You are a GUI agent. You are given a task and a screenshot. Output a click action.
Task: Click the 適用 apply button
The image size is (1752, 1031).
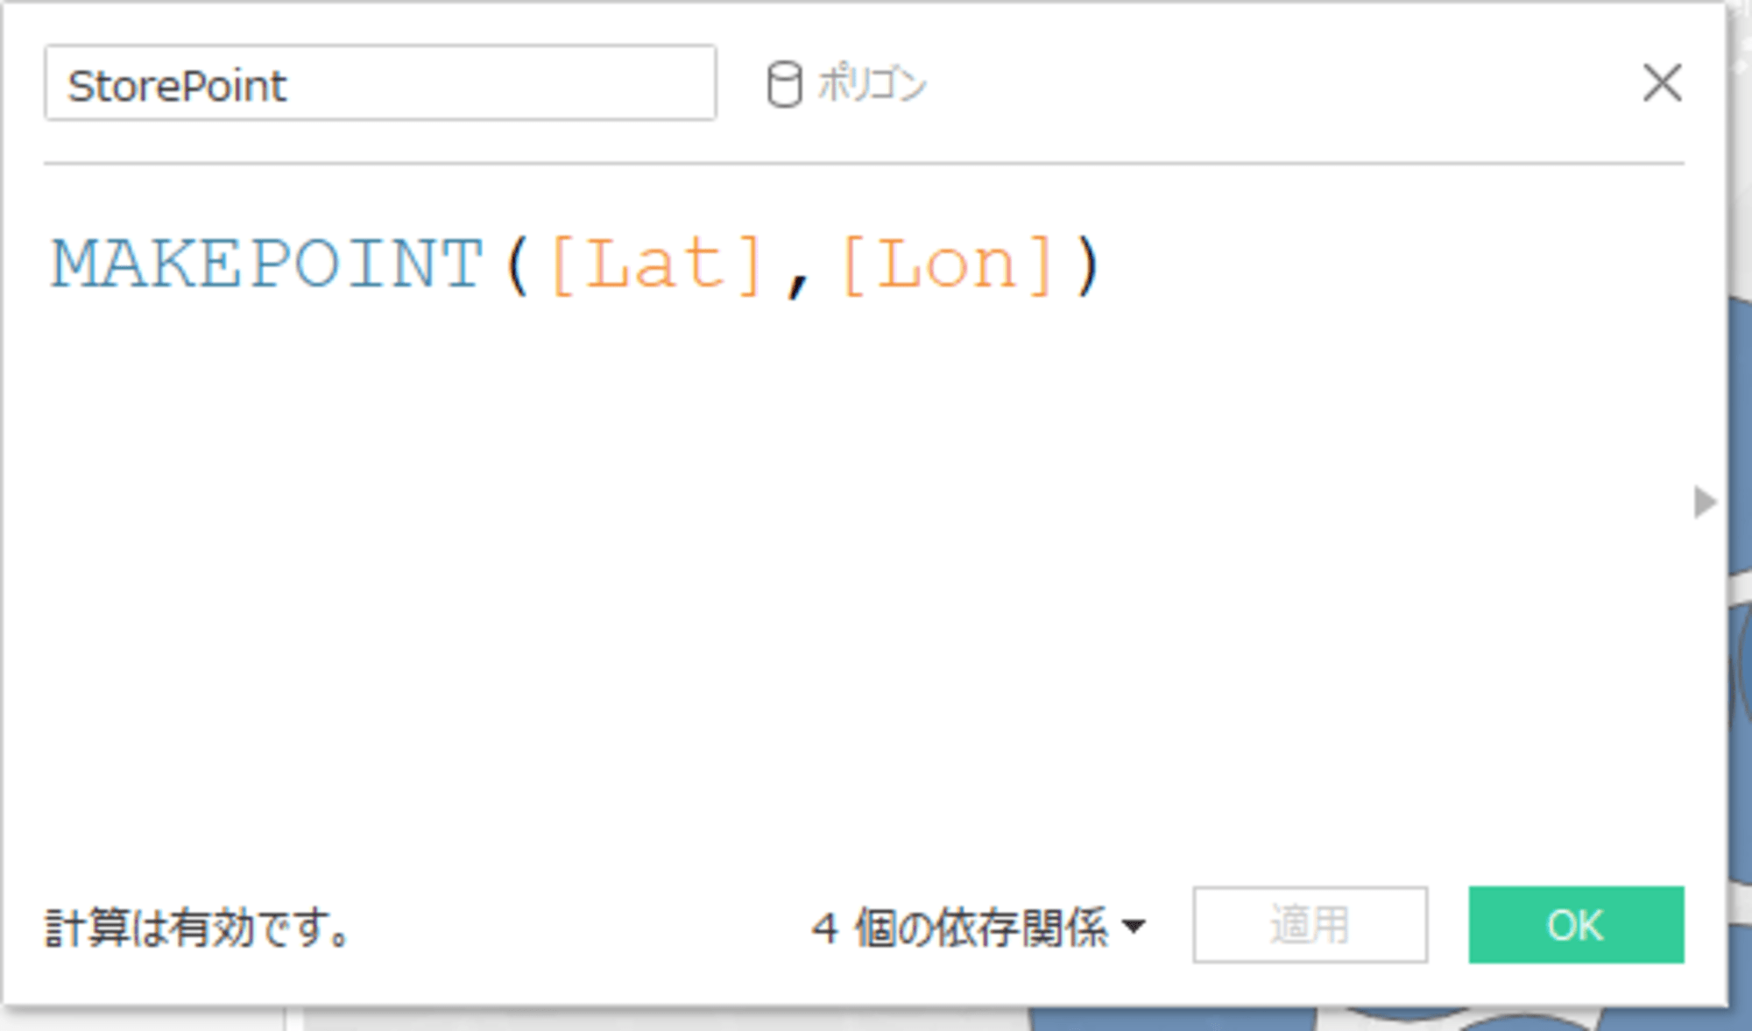pos(1310,925)
